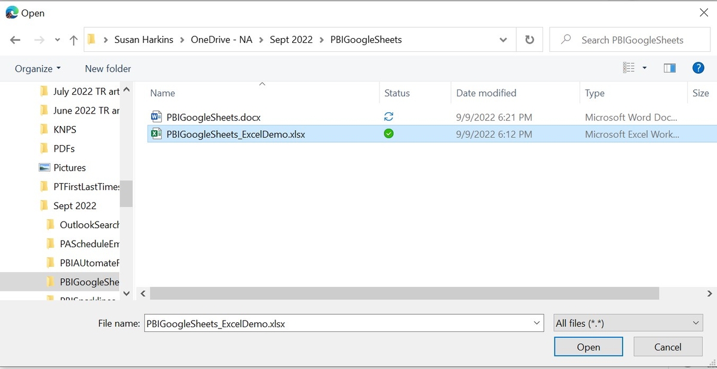Image resolution: width=717 pixels, height=369 pixels.
Task: Navigate to Sept 2022 via the breadcrumb
Action: pos(291,39)
